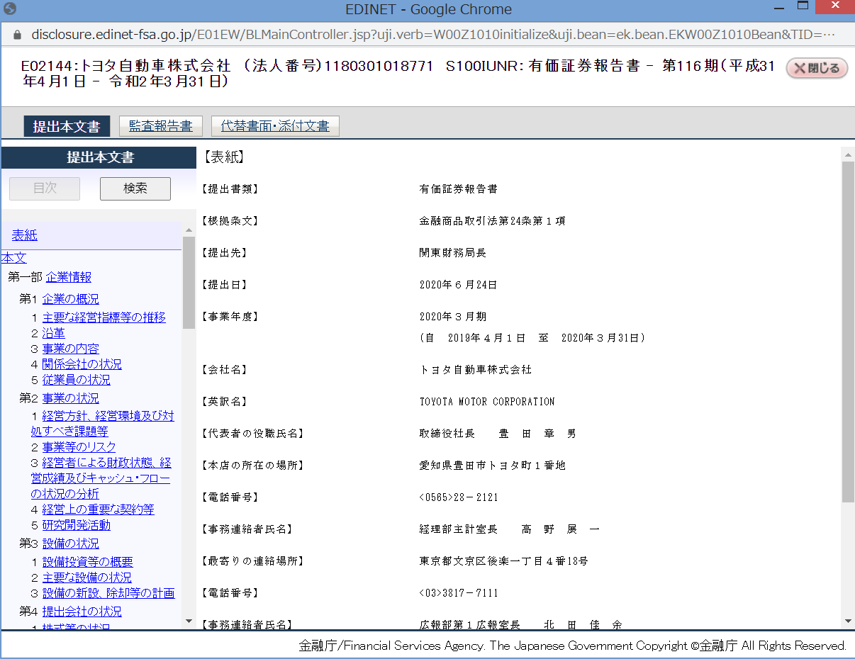This screenshot has width=855, height=659.
Task: Open the 沿革 link
Action: pos(54,333)
